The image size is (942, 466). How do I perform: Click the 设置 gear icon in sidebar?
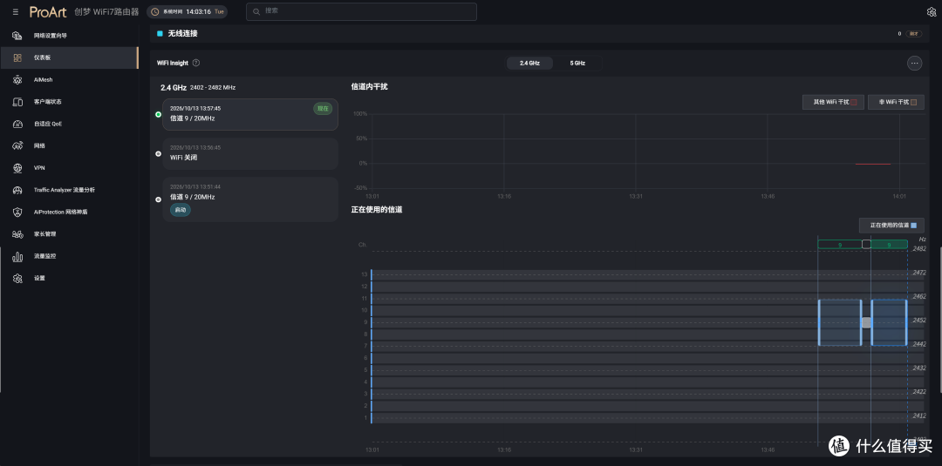click(17, 278)
